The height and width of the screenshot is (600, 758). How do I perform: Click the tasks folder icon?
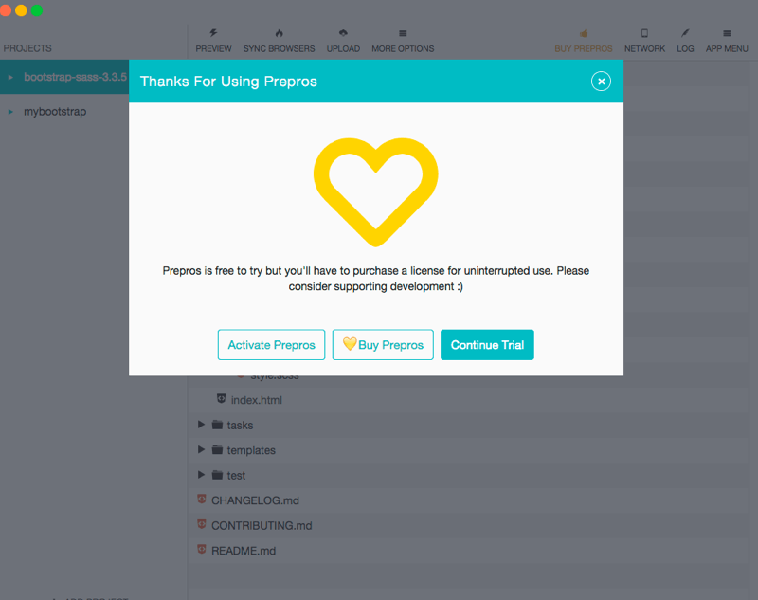click(x=218, y=425)
